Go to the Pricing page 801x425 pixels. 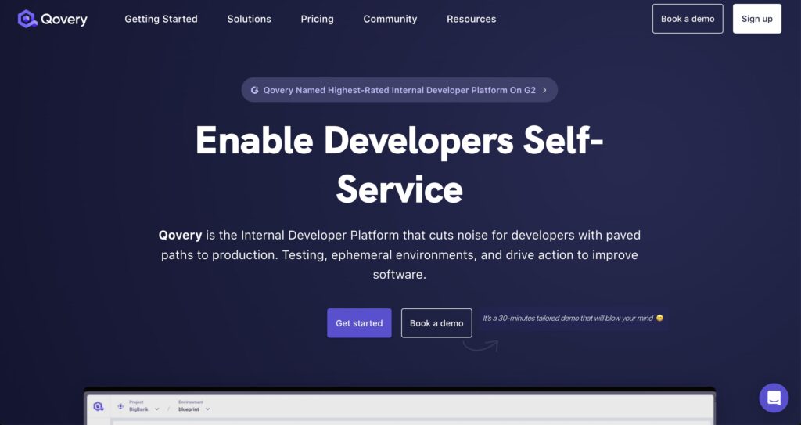(318, 19)
